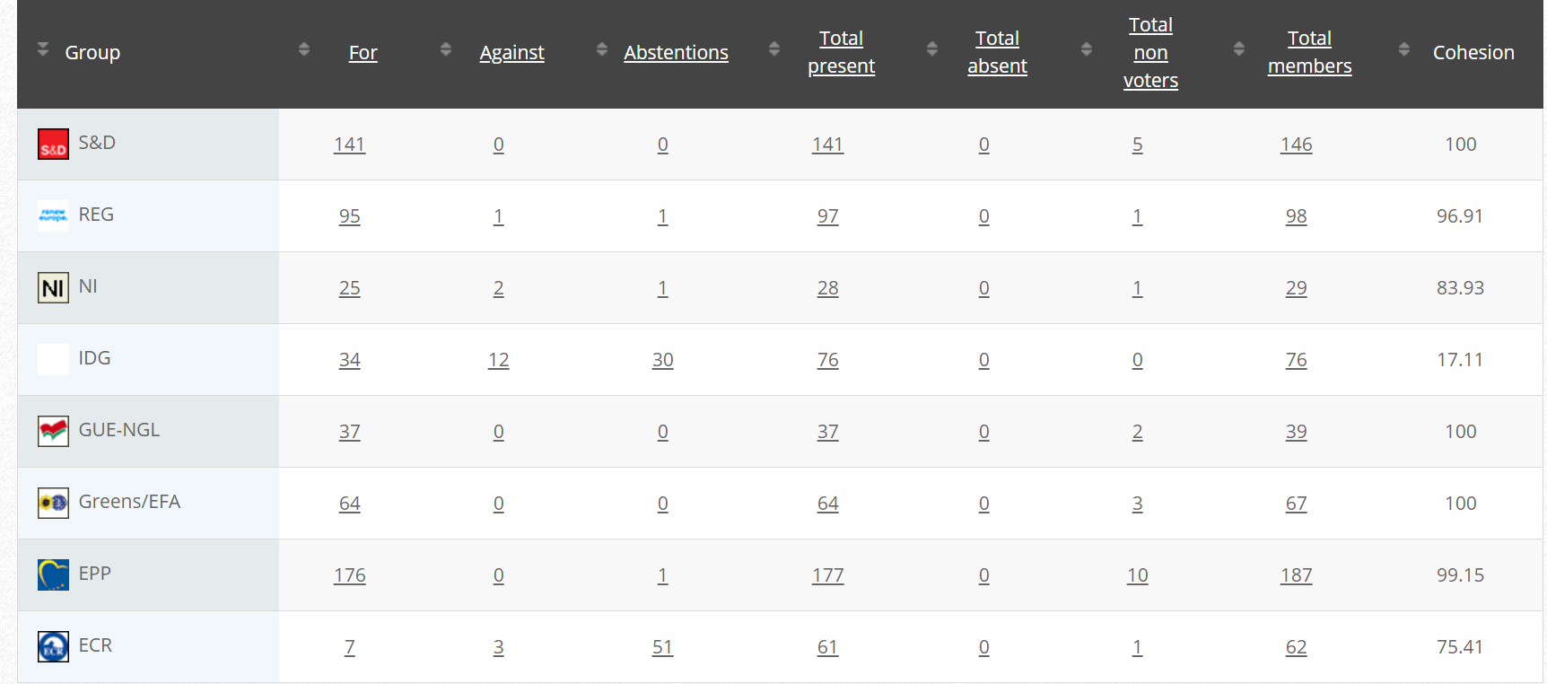Toggle sort arrows left of Against column
The height and width of the screenshot is (684, 1547).
point(446,49)
